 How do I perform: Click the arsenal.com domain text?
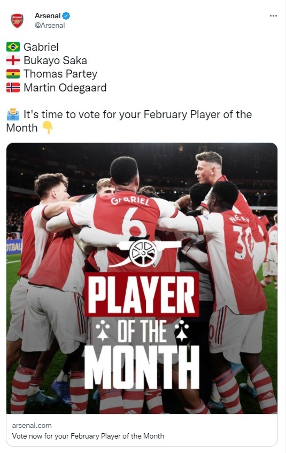(32, 425)
